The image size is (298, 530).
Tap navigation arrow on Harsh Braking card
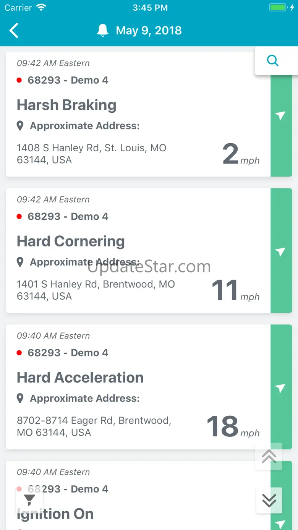pos(281,115)
